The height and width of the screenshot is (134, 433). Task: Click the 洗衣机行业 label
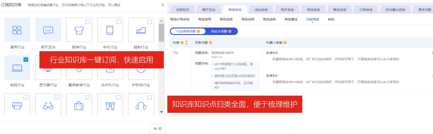coord(110,85)
